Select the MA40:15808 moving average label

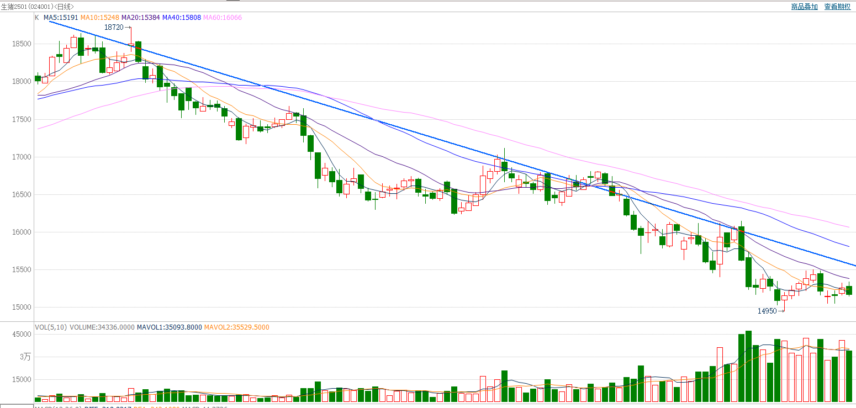coord(182,18)
